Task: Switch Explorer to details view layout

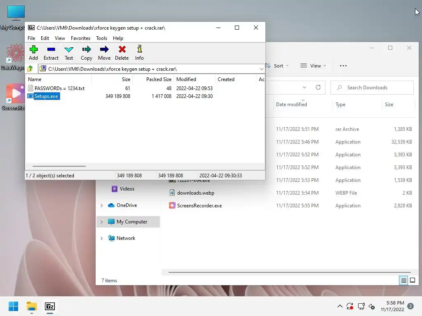Action: click(403, 281)
